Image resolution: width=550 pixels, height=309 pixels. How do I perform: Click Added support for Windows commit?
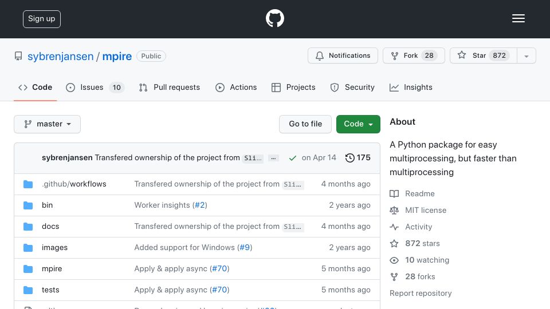click(184, 247)
